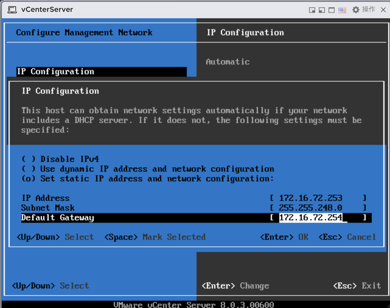This screenshot has width=390, height=308.
Task: Click the Esc Exit option at bottom
Action: pyautogui.click(x=357, y=286)
